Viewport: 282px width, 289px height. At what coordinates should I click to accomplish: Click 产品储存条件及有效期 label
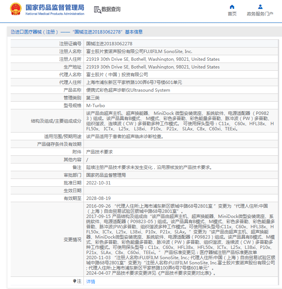tap(59, 144)
